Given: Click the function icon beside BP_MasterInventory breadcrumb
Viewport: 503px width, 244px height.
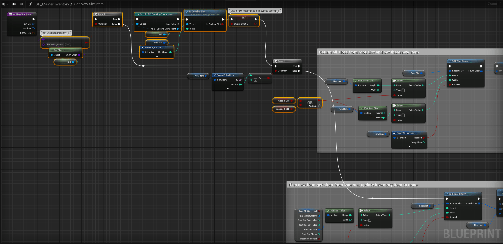Looking at the screenshot, I should 30,4.
